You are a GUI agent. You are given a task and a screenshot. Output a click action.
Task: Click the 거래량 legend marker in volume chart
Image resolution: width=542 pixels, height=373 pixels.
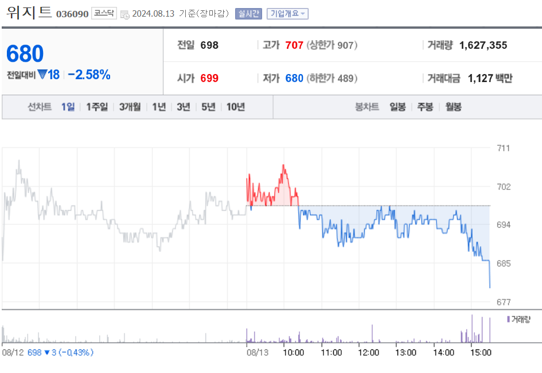[x=509, y=319]
